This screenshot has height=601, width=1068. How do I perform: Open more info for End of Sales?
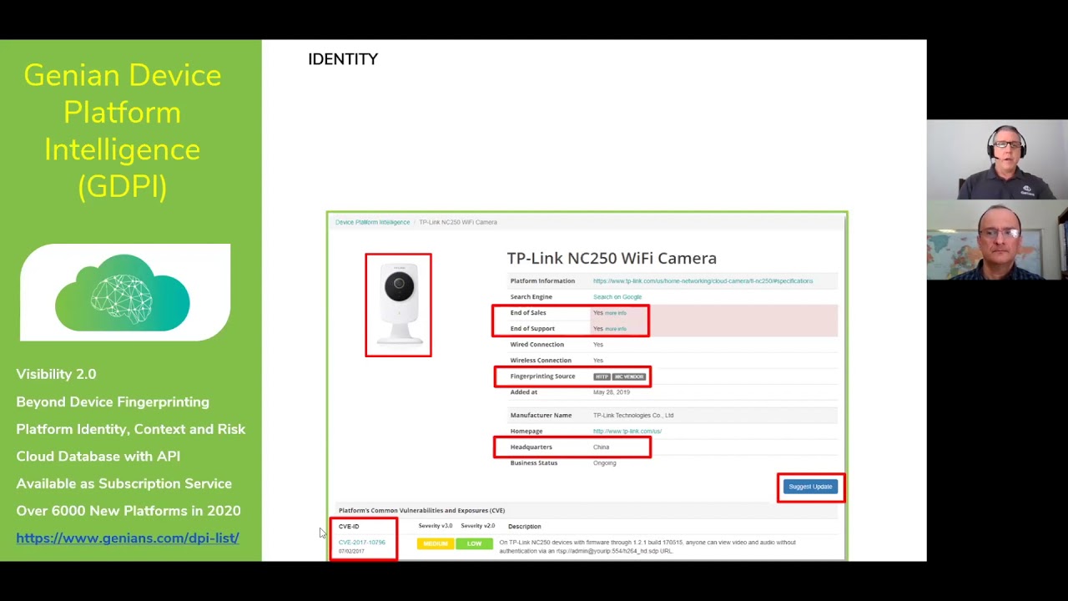(x=616, y=313)
